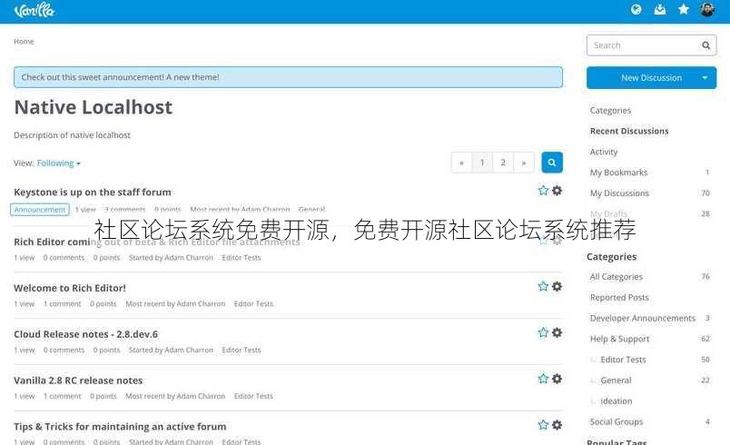Screen dimensions: 730x445
Task: Click the Native Localhost heading
Action: (x=94, y=107)
